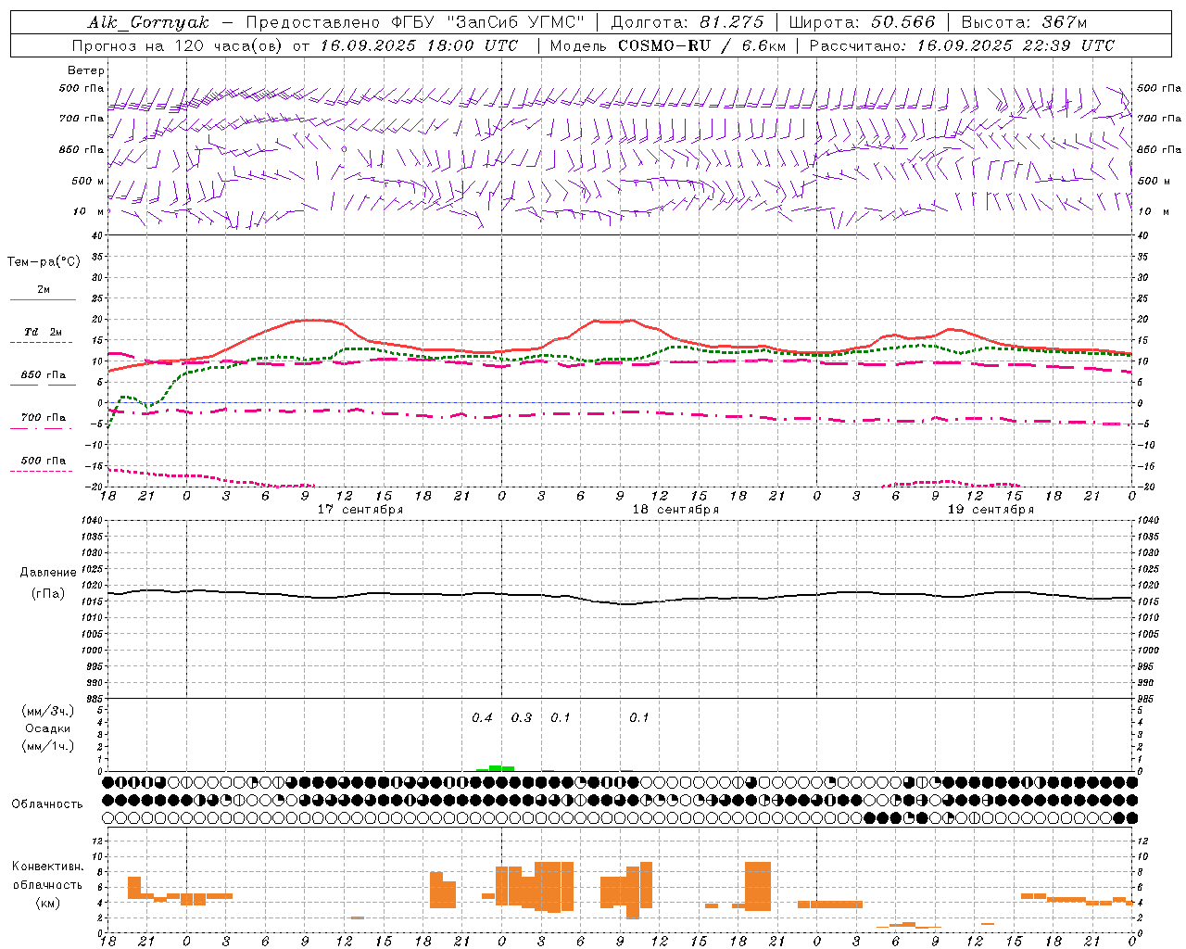This screenshot has height=949, width=1186.
Task: Click the (мм/1ч.) hourly precipitation unit label
Action: 48,746
